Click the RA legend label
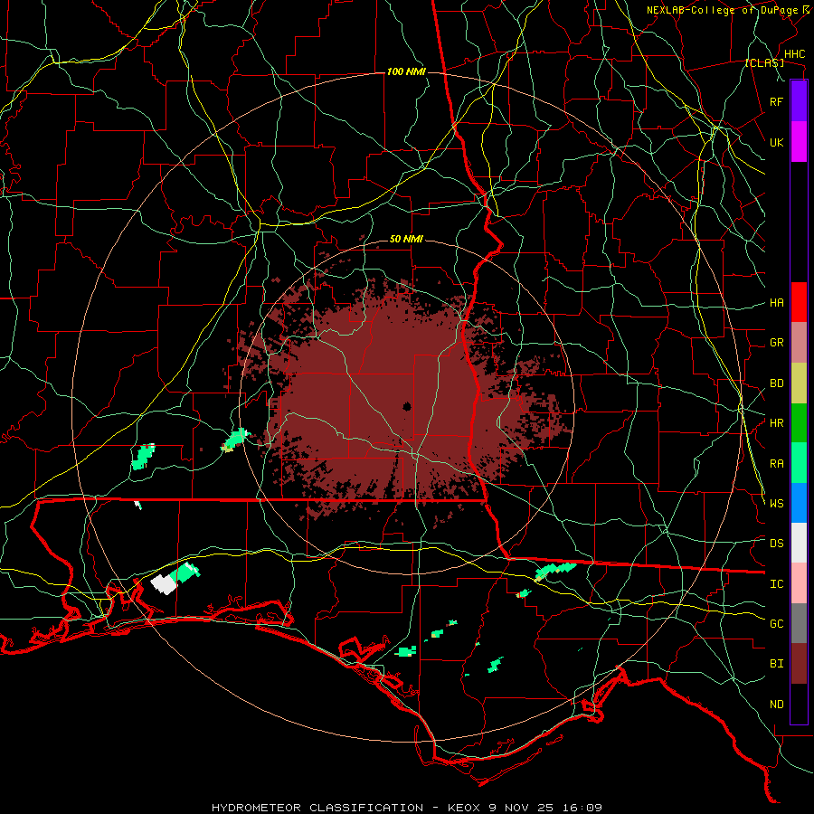The width and height of the screenshot is (814, 814). coord(777,463)
